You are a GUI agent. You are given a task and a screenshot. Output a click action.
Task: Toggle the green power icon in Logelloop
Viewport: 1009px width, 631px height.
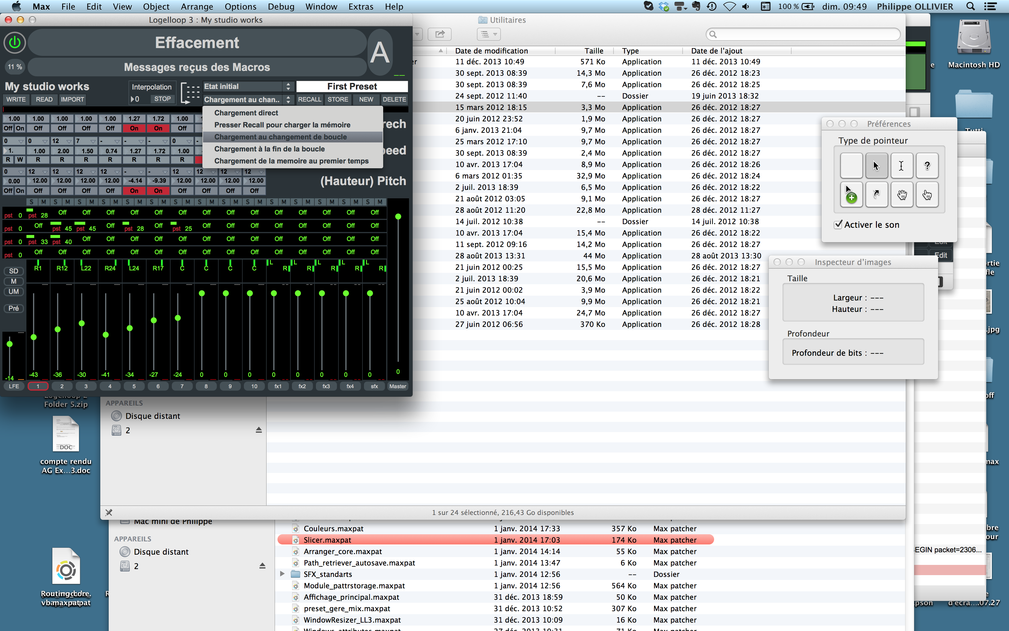[15, 43]
